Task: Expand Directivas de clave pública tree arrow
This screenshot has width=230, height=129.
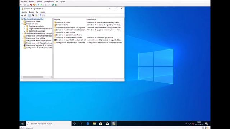Action: coord(22,38)
